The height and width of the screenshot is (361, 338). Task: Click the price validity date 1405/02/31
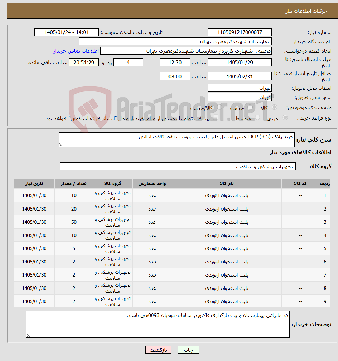point(240,77)
